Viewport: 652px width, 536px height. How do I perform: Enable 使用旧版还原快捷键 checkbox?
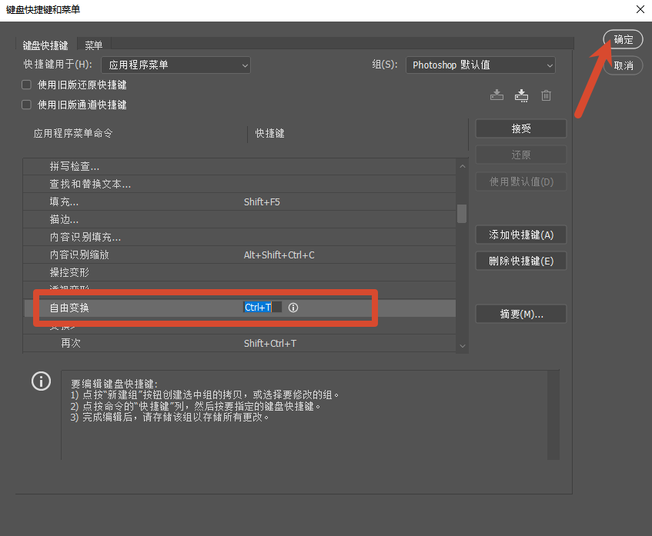tap(27, 85)
